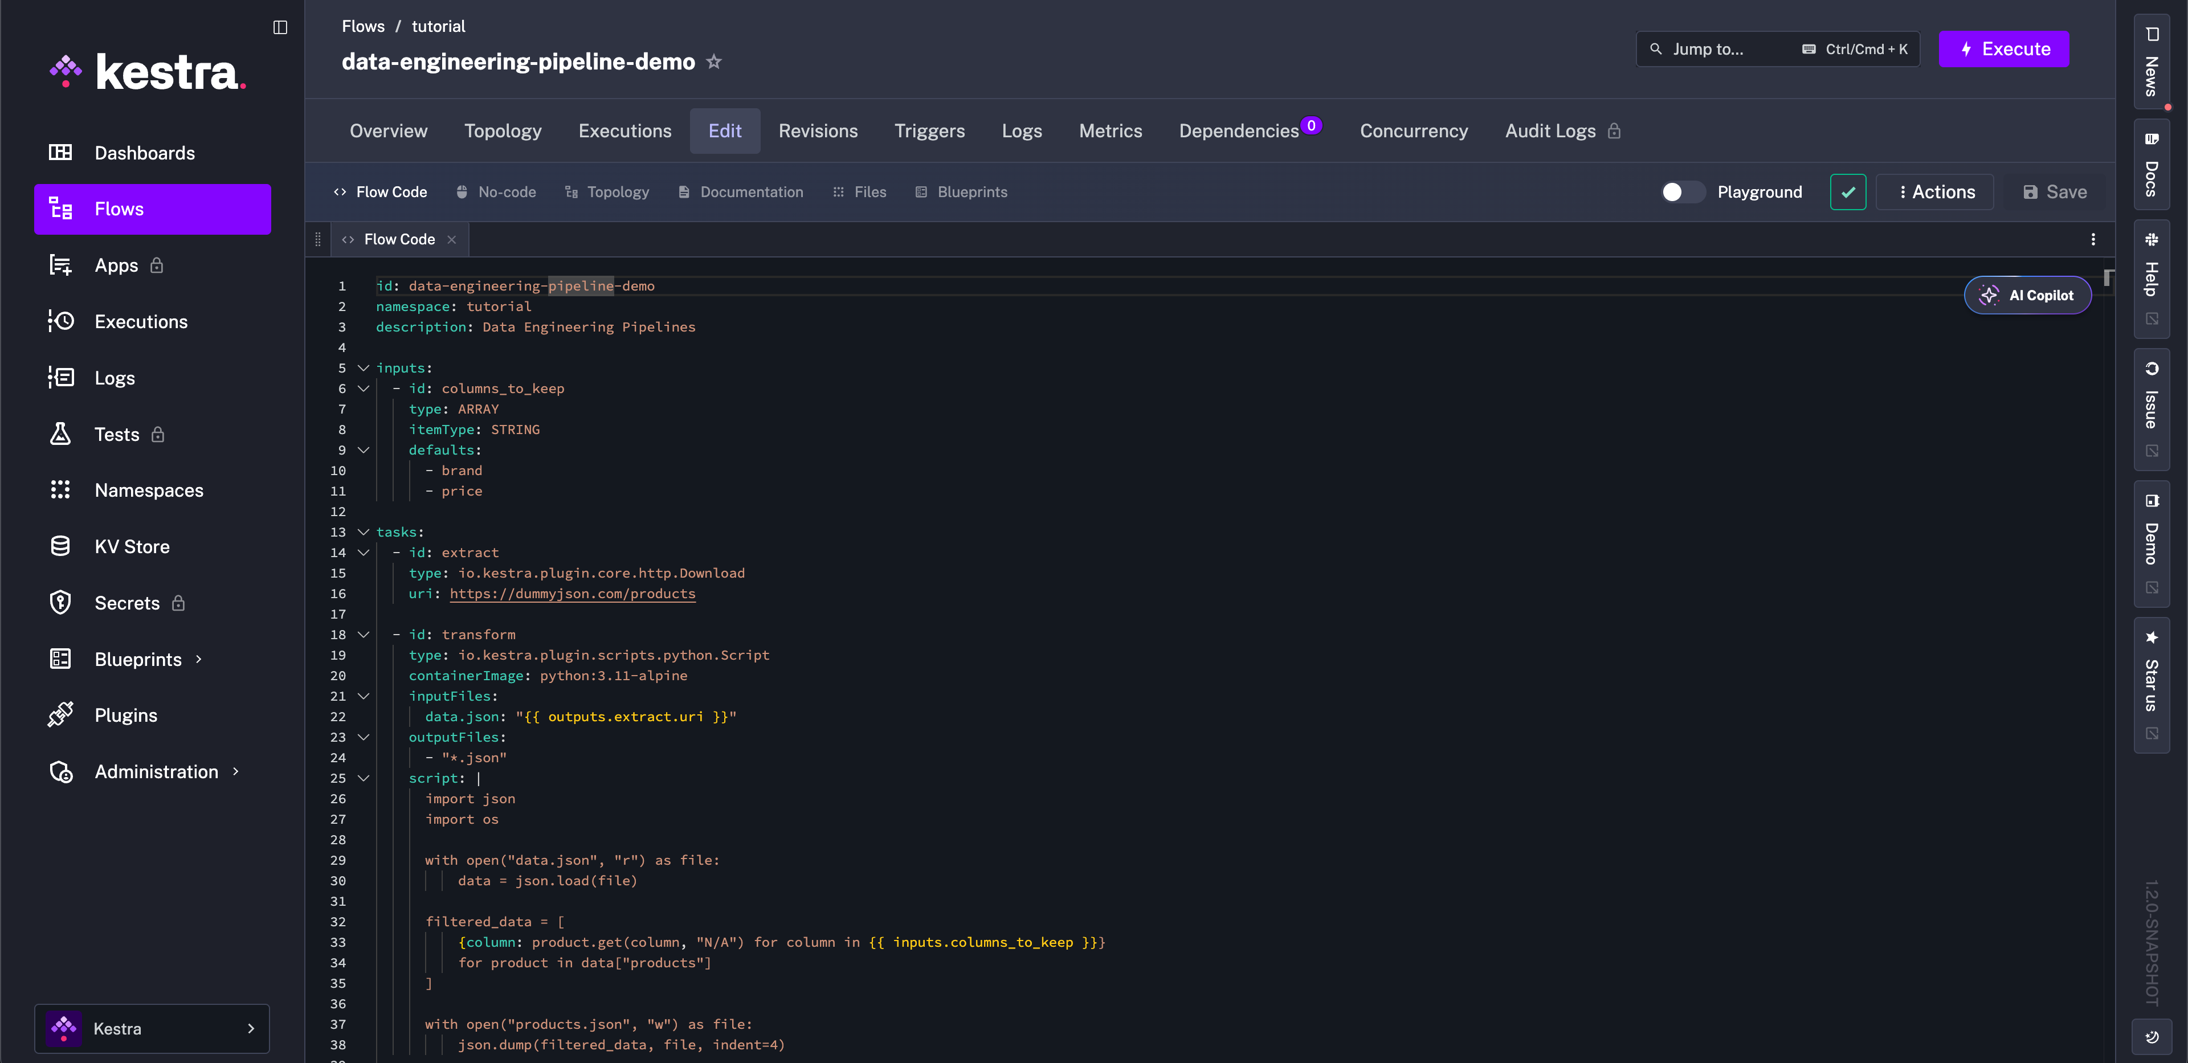The image size is (2188, 1063).
Task: Click the Execute button
Action: (2005, 48)
